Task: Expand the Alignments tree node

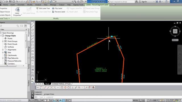Action: pyautogui.click(x=3, y=50)
